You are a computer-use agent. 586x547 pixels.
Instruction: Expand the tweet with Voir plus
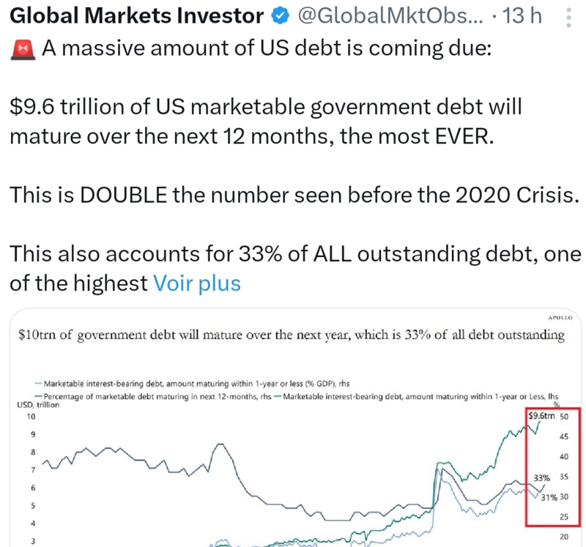[x=196, y=283]
